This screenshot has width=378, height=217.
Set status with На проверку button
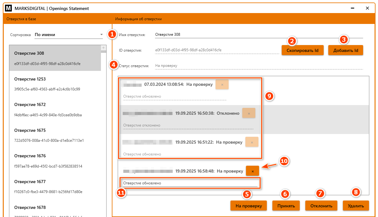coord(248,206)
